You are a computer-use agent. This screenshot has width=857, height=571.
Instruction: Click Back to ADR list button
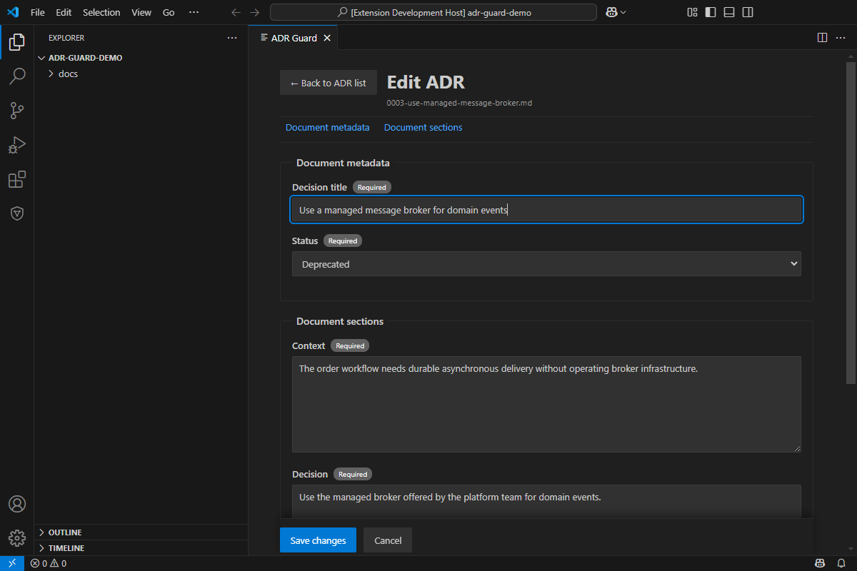coord(329,83)
